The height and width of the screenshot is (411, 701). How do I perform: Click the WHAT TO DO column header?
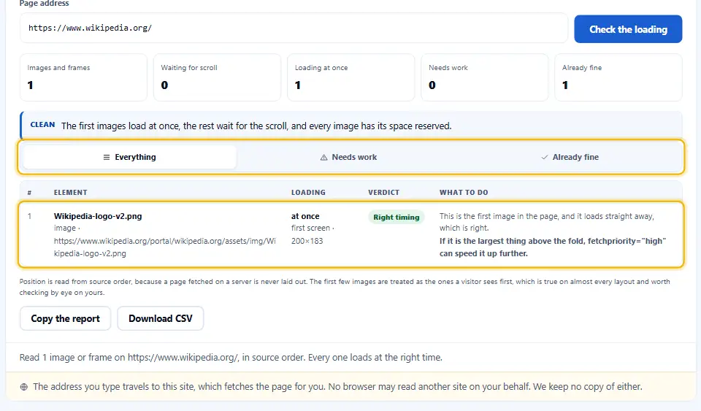click(464, 193)
